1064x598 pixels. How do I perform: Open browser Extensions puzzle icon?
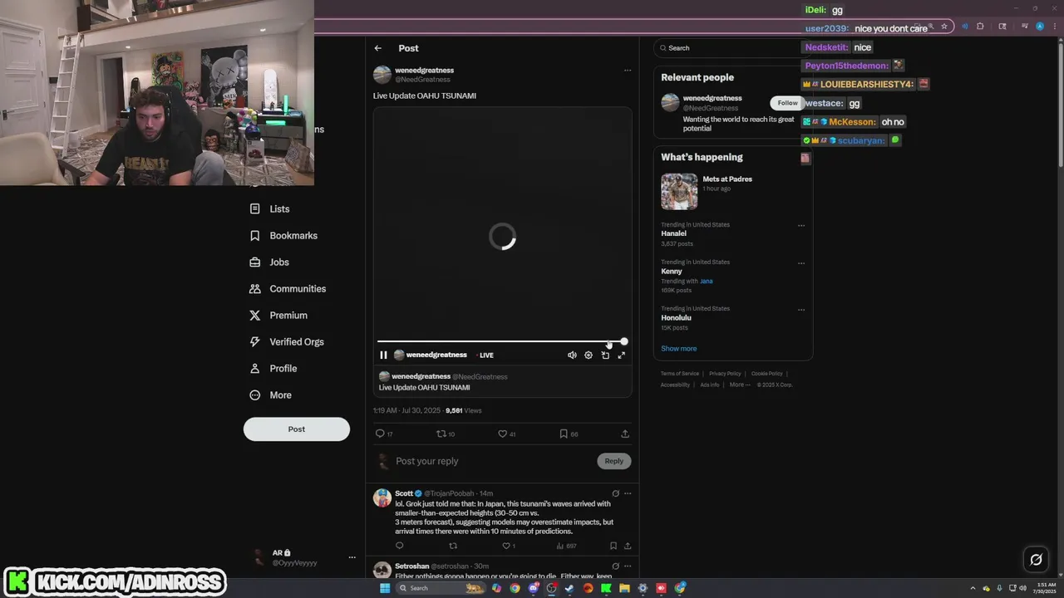[x=980, y=27]
